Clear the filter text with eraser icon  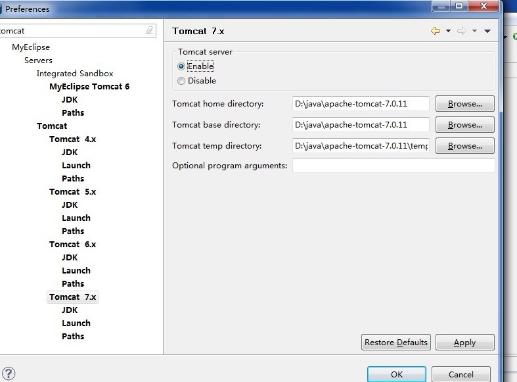150,31
